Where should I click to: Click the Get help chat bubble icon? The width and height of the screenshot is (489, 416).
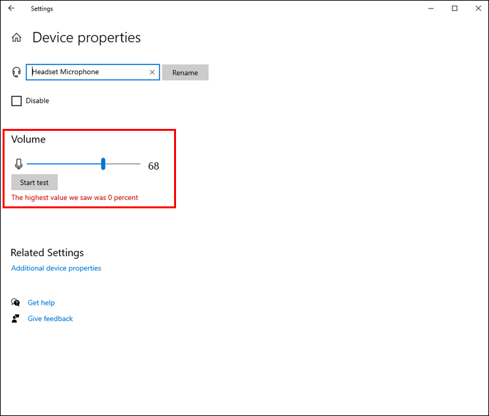point(16,303)
